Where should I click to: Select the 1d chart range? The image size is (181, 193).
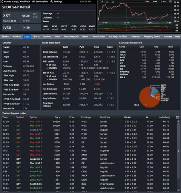pos(101,2)
